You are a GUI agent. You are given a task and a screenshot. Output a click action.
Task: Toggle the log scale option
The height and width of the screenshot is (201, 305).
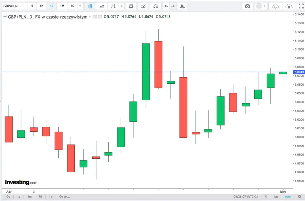tap(276, 196)
